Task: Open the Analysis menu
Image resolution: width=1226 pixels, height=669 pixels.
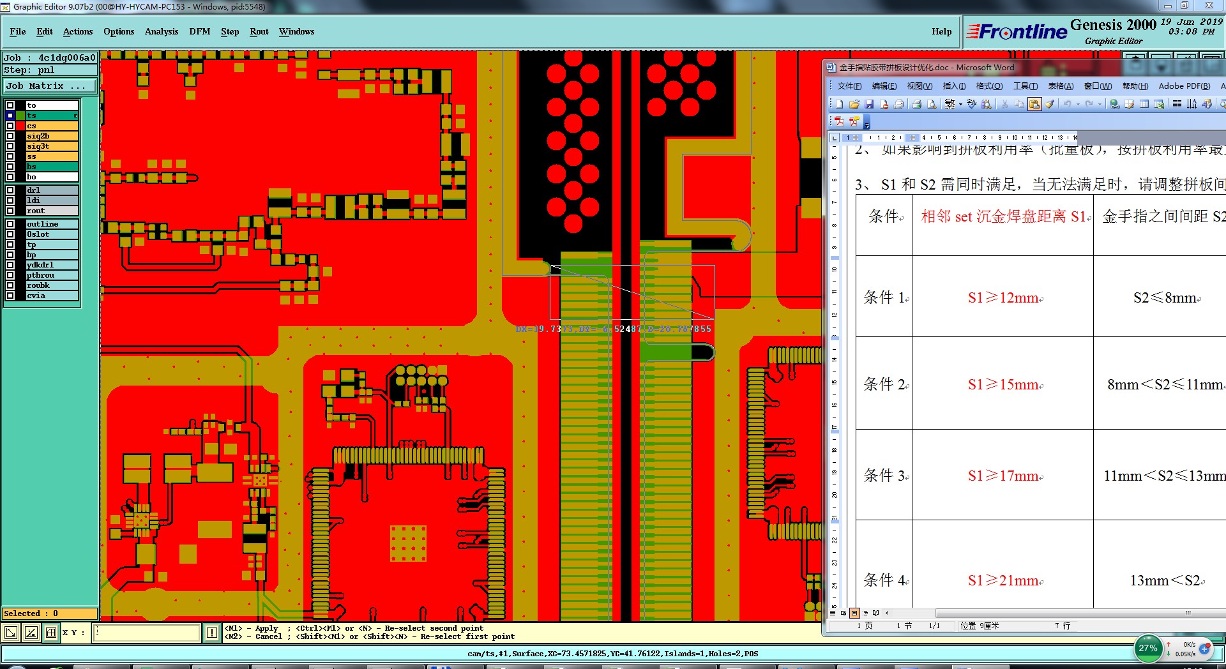Action: 162,31
